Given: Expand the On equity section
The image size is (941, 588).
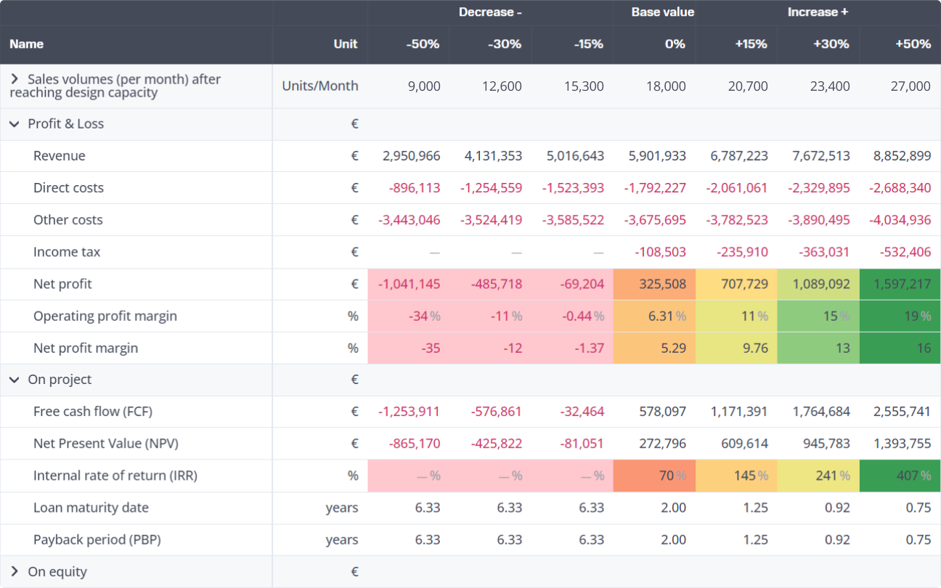Looking at the screenshot, I should click(x=15, y=571).
